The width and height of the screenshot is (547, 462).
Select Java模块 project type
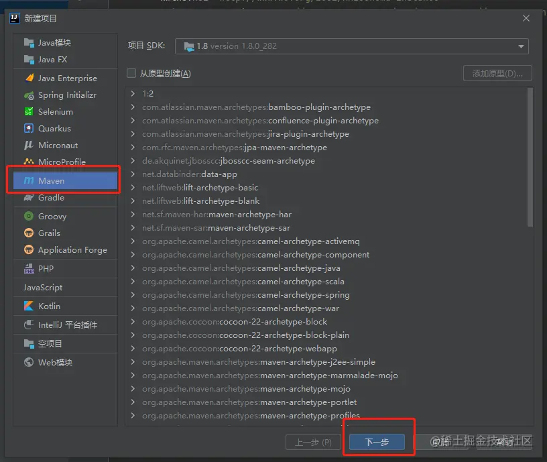click(66, 42)
